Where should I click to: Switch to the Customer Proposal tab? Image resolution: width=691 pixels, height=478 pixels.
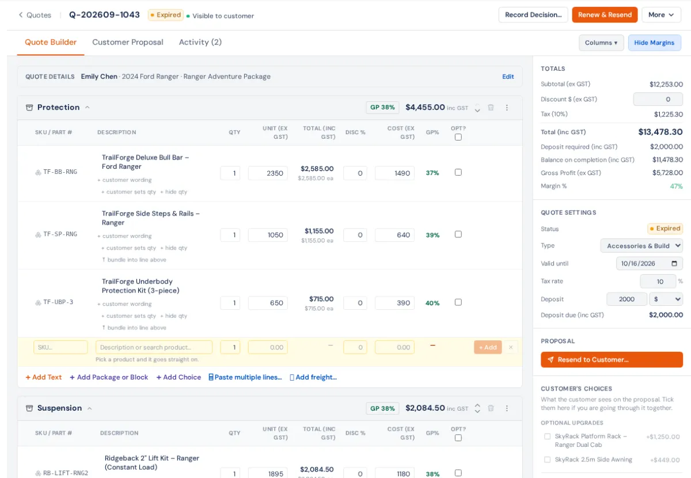tap(128, 43)
